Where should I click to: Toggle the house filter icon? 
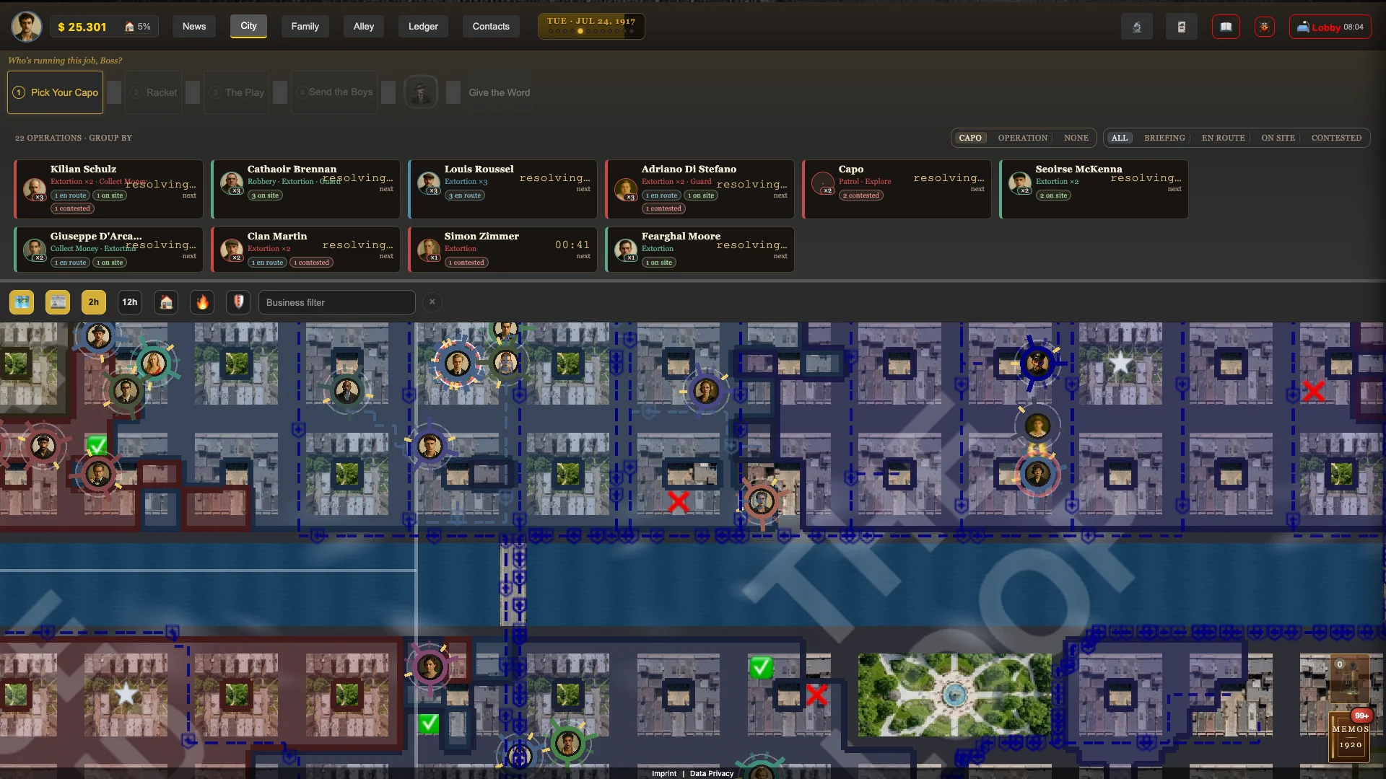(x=166, y=302)
